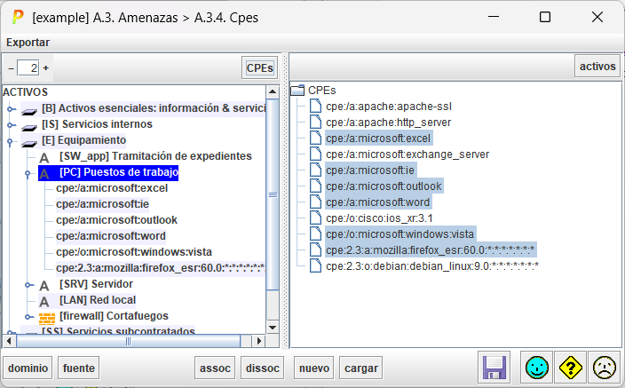The height and width of the screenshot is (388, 625).
Task: Expand the [firewall] Cortafuegos node
Action: coord(28,317)
